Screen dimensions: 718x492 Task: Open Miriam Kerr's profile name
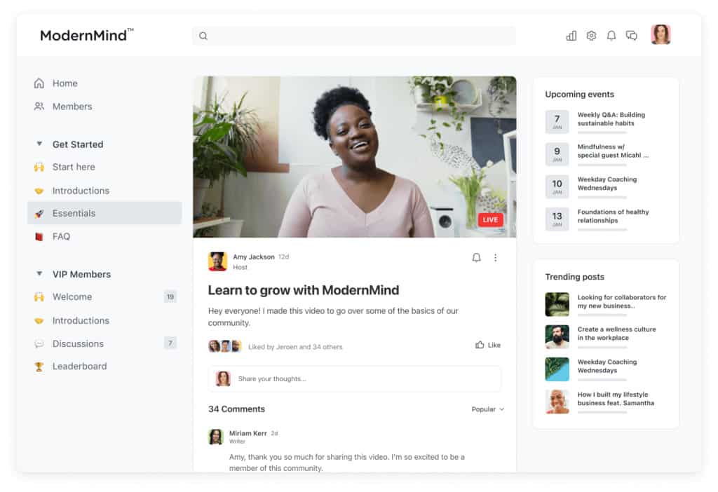[248, 433]
